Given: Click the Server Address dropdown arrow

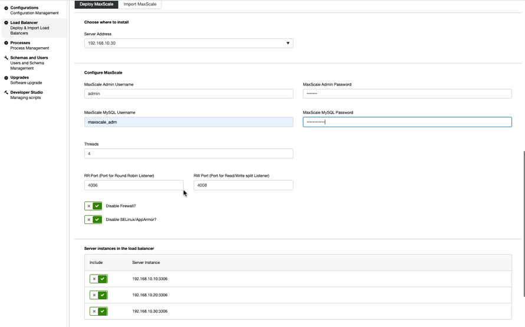Looking at the screenshot, I should 288,43.
